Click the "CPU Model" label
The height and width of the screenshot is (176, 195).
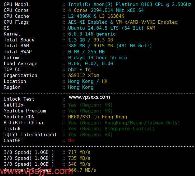(16, 4)
